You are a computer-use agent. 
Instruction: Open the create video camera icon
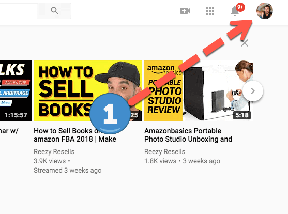[185, 11]
